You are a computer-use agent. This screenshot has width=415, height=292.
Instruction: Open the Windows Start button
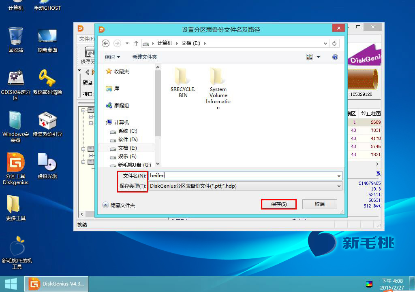tap(11, 284)
